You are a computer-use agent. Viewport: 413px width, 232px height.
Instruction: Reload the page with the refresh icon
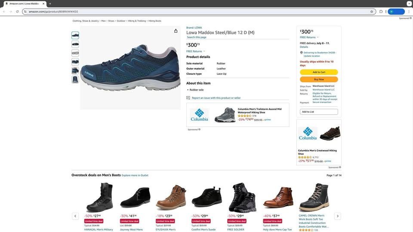coord(17,12)
